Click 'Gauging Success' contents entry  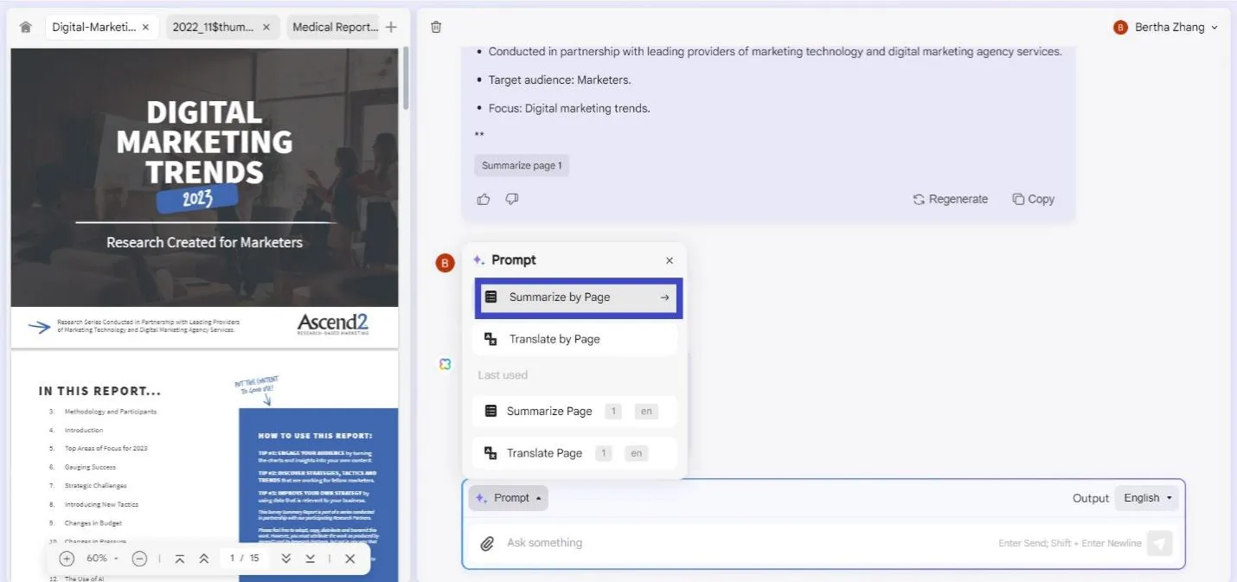coord(89,467)
